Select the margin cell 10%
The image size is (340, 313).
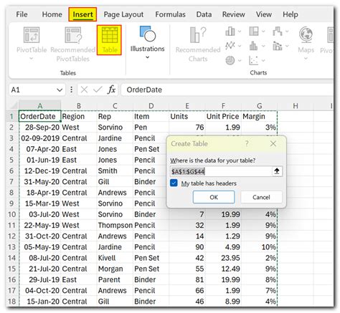[259, 247]
